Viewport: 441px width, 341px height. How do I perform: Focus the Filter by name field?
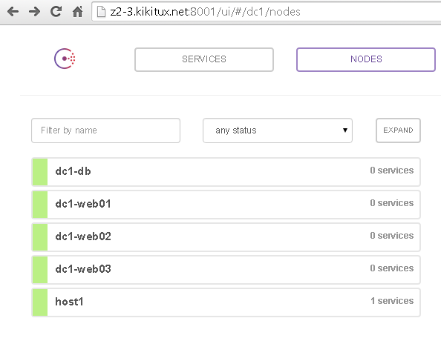pyautogui.click(x=105, y=130)
